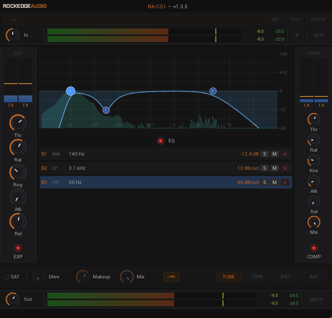Click the compressor Mix knob
Image resolution: width=332 pixels, height=318 pixels.
coord(313,222)
